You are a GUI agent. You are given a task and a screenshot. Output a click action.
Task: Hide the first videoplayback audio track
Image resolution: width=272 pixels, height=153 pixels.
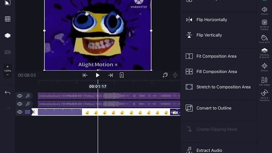[20, 96]
